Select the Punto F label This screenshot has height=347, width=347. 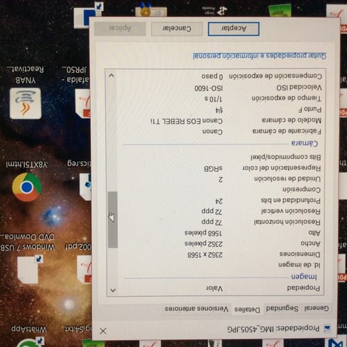pos(309,109)
